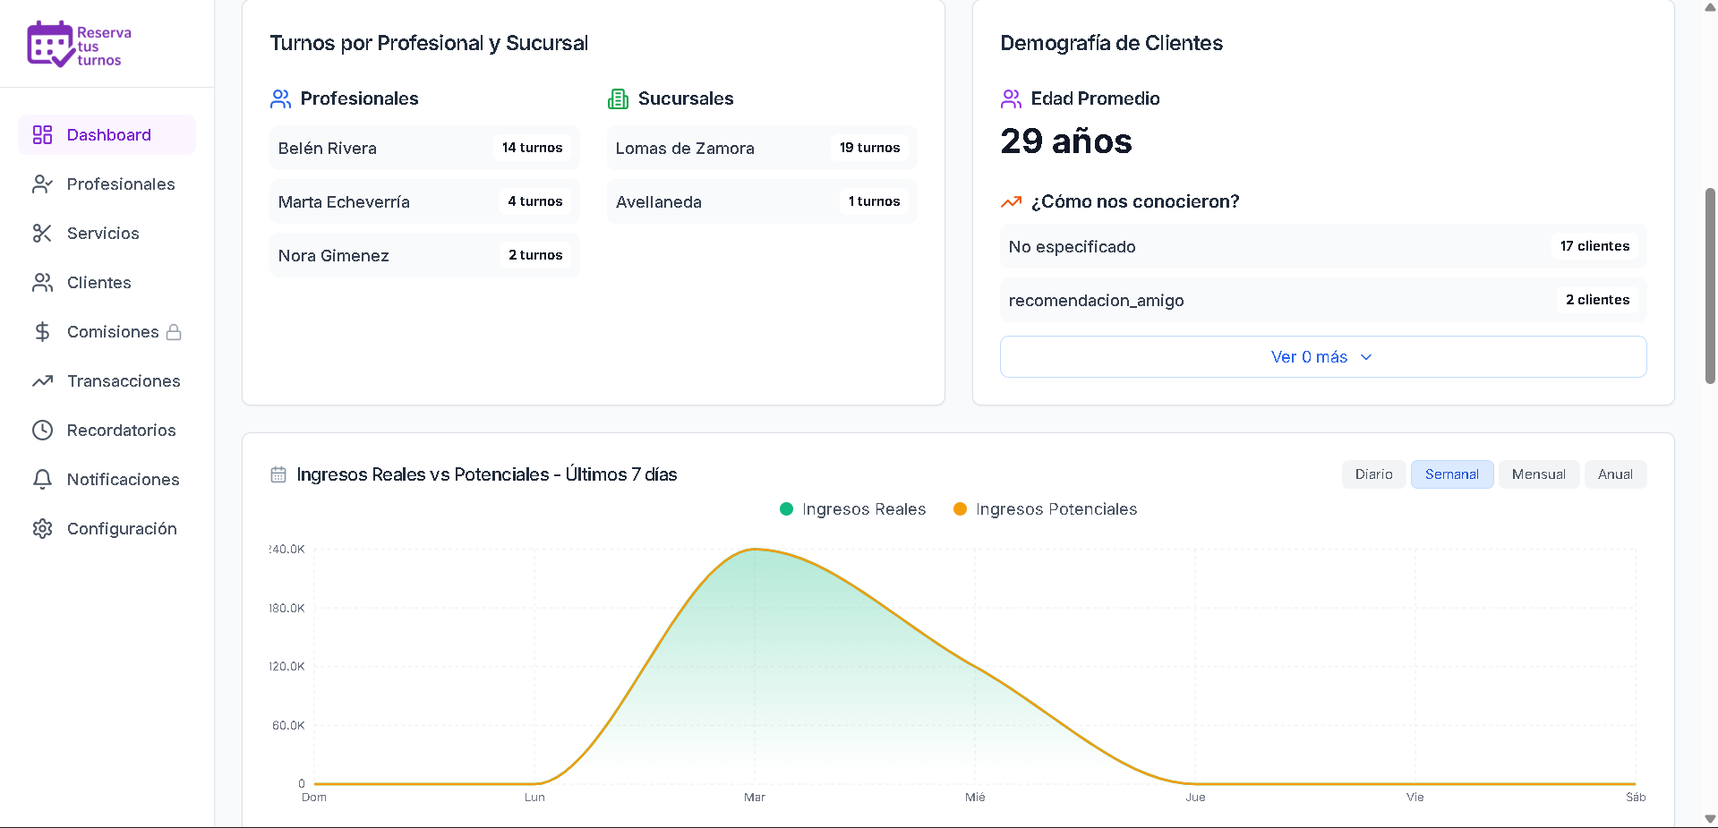
Task: Toggle the Semanal period selector
Action: 1451,474
